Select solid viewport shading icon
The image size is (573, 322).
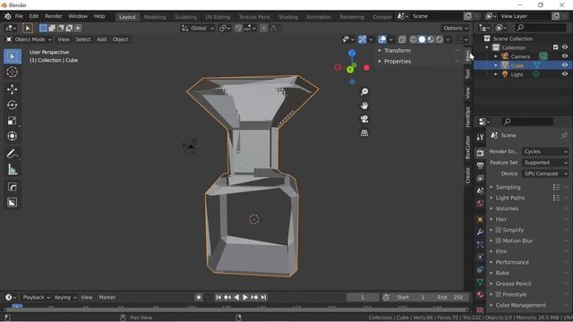[x=422, y=39]
